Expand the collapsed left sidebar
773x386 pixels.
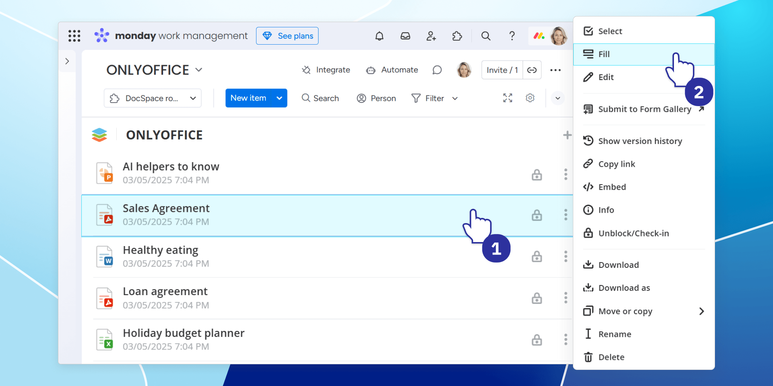click(67, 61)
